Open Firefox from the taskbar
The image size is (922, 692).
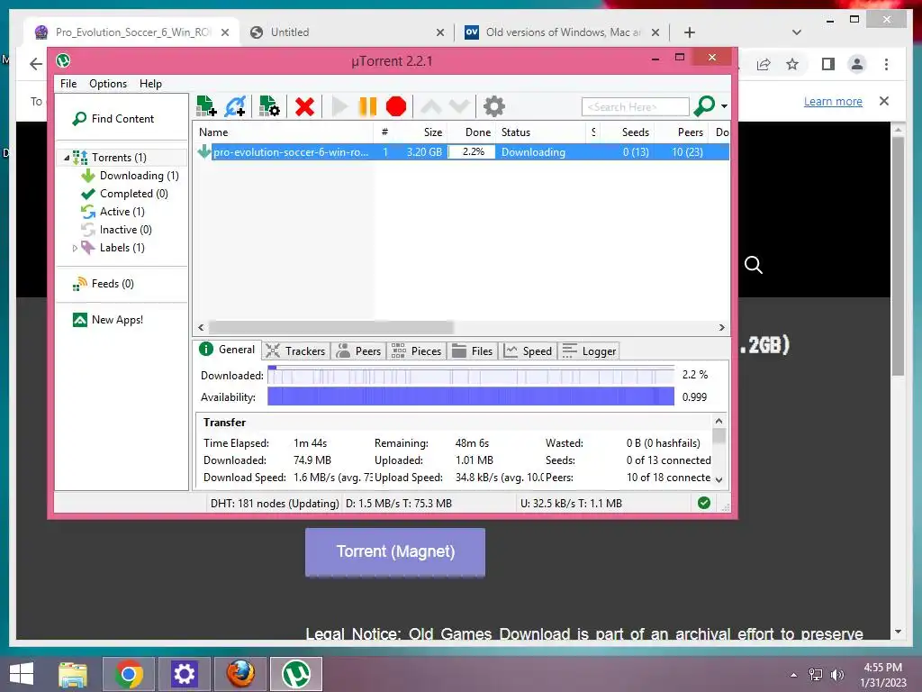pos(240,674)
